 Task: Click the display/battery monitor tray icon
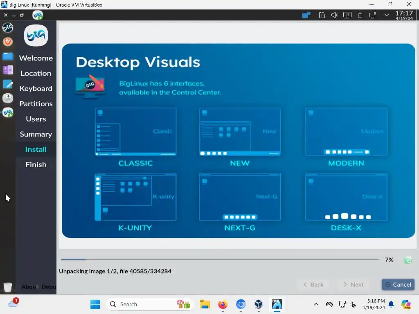coord(347,15)
